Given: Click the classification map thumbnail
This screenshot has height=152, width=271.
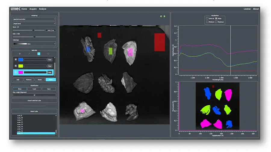Looking at the screenshot, I should point(217,106).
